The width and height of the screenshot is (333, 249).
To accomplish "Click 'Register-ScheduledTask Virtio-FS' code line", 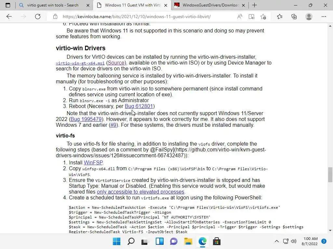I will (128, 231).
